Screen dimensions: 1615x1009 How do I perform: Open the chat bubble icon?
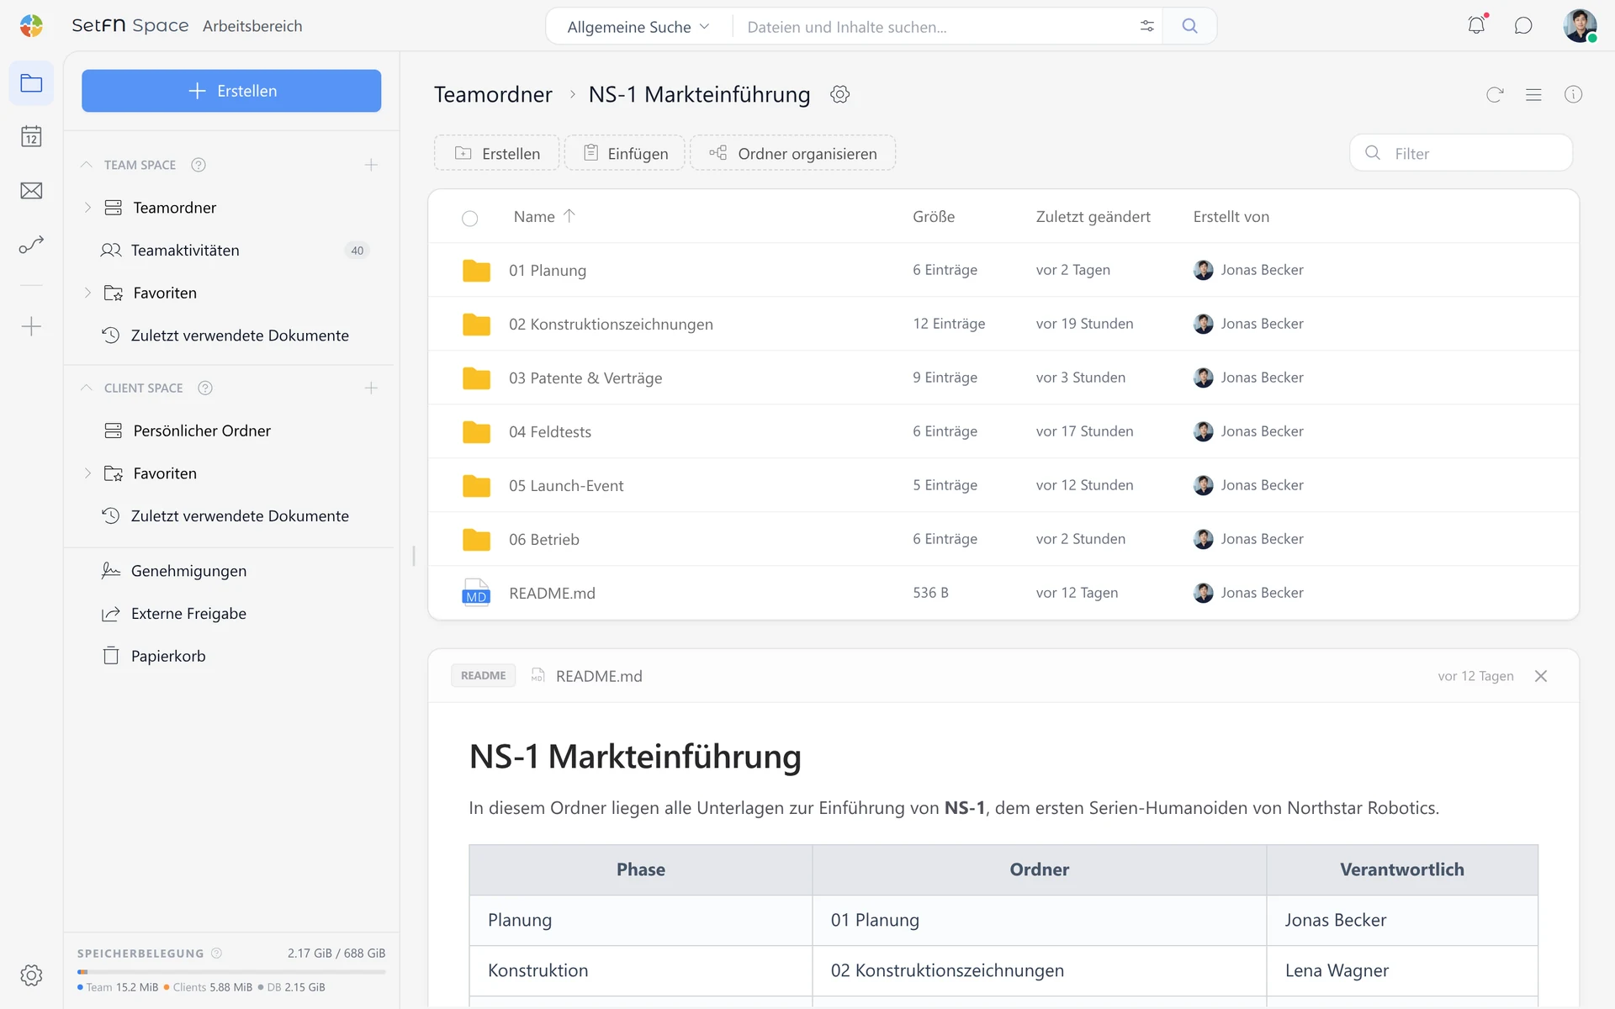pyautogui.click(x=1523, y=25)
